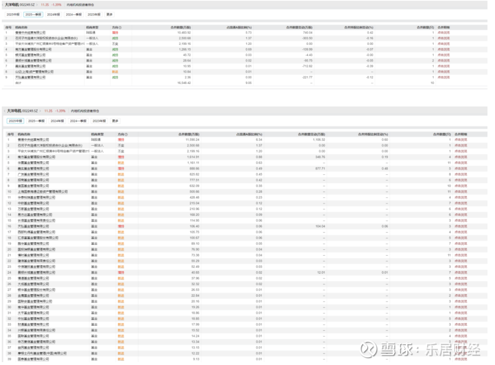This screenshot has width=495, height=365.
Task: Click the 合并数量(万股) header in upper table
Action: coord(180,27)
